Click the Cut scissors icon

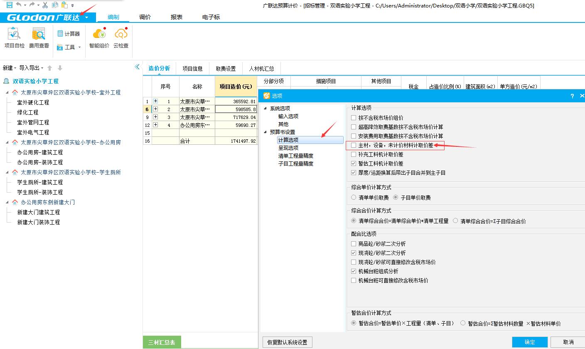coord(45,5)
